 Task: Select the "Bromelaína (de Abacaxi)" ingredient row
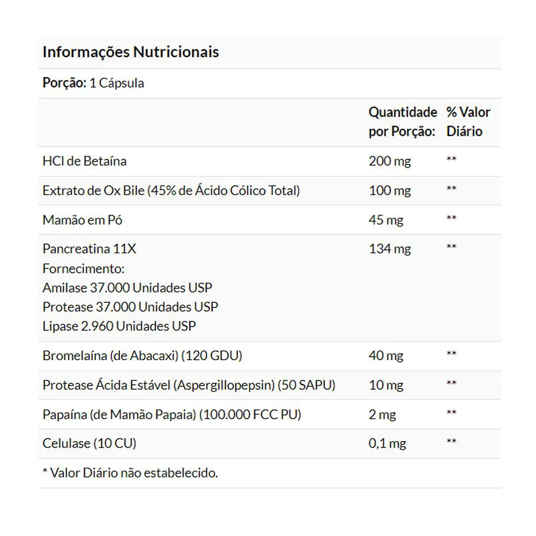coord(143,355)
